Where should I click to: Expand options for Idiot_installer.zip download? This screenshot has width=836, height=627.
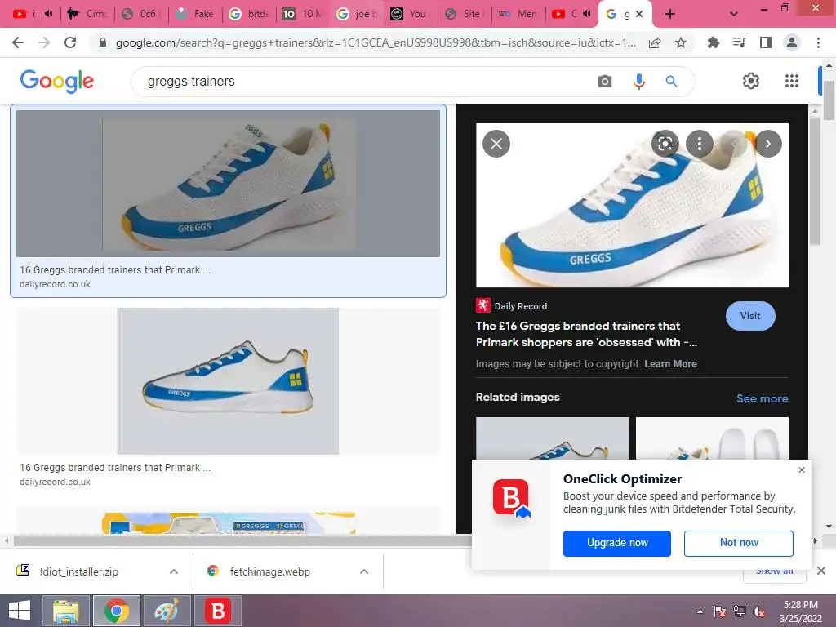click(x=174, y=571)
